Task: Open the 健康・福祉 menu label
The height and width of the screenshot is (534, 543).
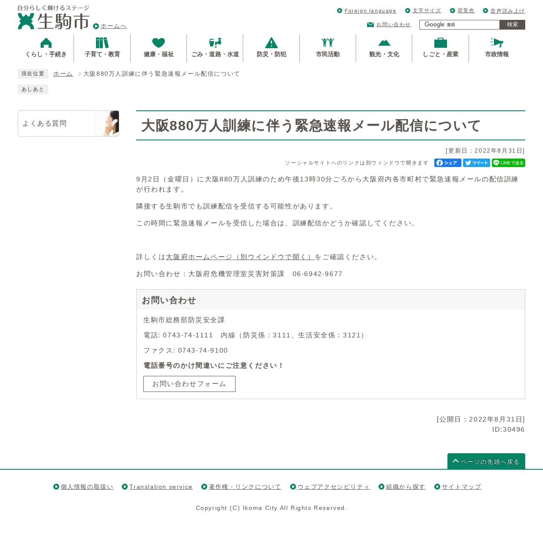Action: pyautogui.click(x=159, y=54)
